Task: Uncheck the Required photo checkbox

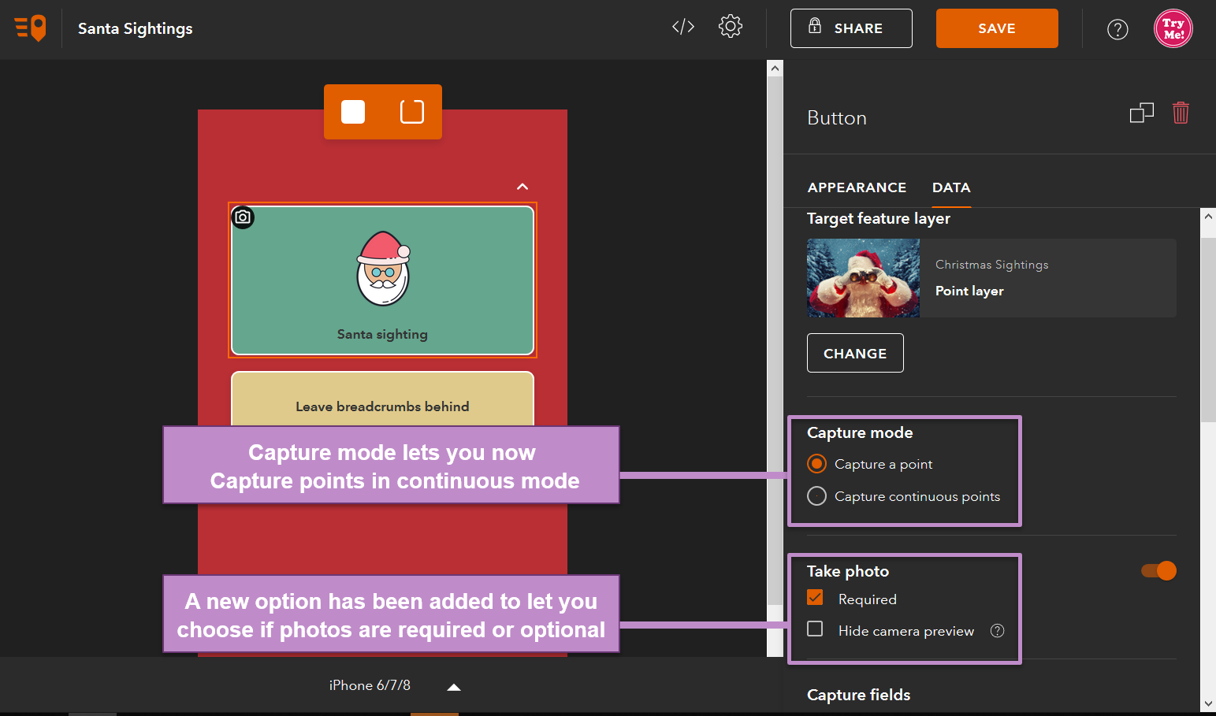Action: (x=816, y=598)
